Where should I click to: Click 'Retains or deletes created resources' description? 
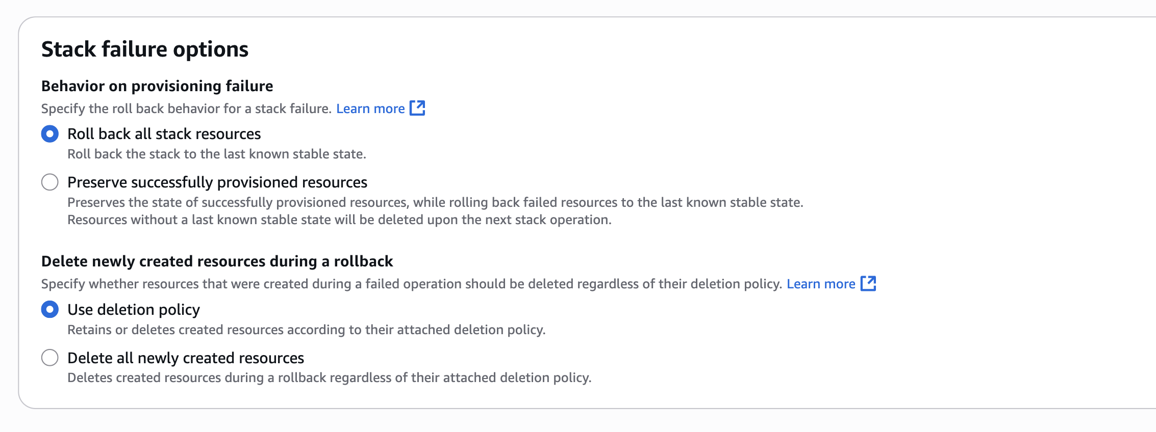tap(306, 330)
